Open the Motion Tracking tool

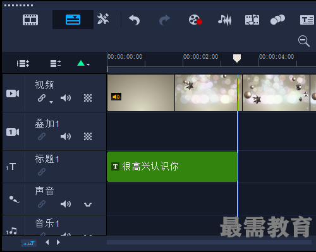pyautogui.click(x=277, y=20)
